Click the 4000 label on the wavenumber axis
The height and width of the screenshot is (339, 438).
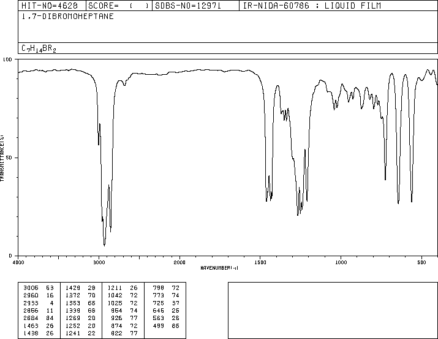[18, 262]
